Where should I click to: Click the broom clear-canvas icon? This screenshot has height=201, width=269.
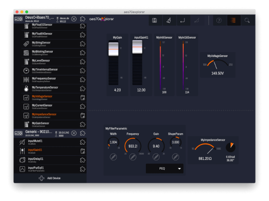[169, 20]
